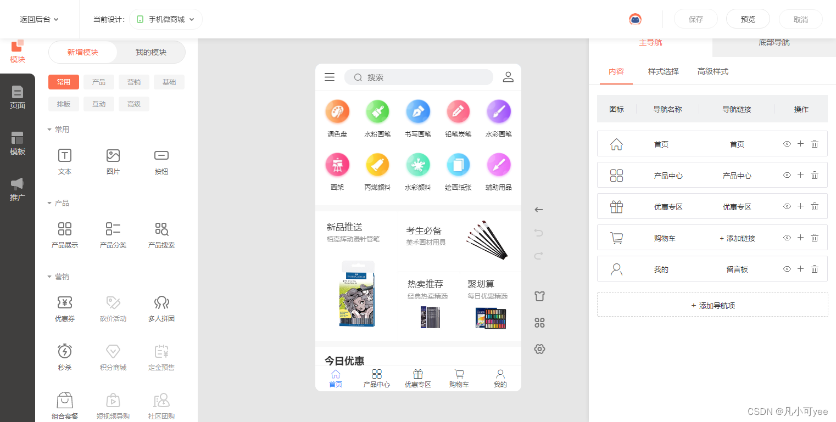Click the 水粉画笔 category icon
The image size is (836, 422).
coord(378,112)
